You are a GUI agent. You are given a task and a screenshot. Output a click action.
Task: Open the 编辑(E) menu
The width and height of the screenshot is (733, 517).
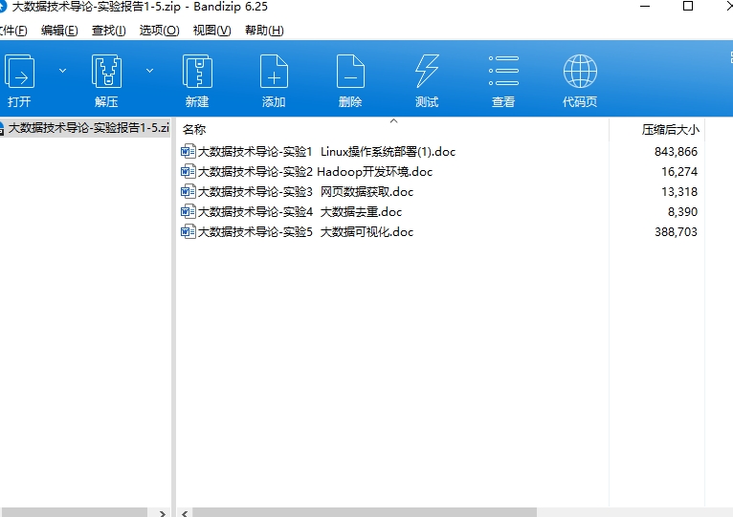[59, 31]
